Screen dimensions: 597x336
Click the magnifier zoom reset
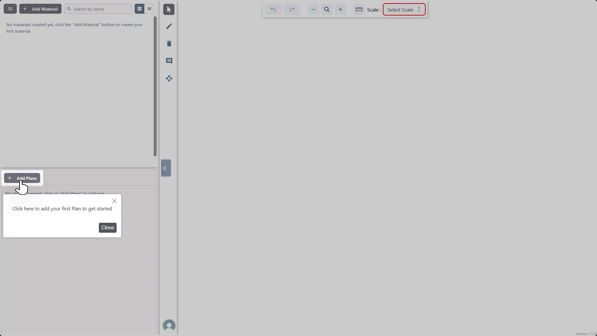[x=327, y=10]
